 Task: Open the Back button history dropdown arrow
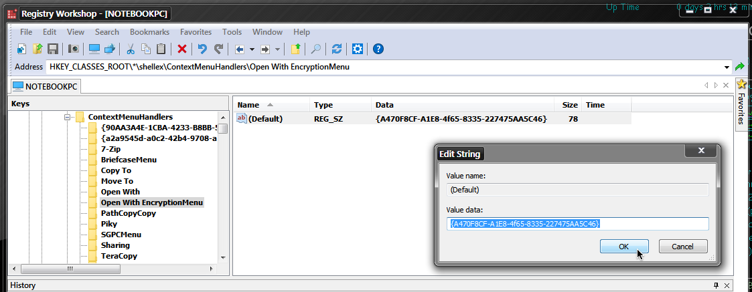tap(251, 49)
